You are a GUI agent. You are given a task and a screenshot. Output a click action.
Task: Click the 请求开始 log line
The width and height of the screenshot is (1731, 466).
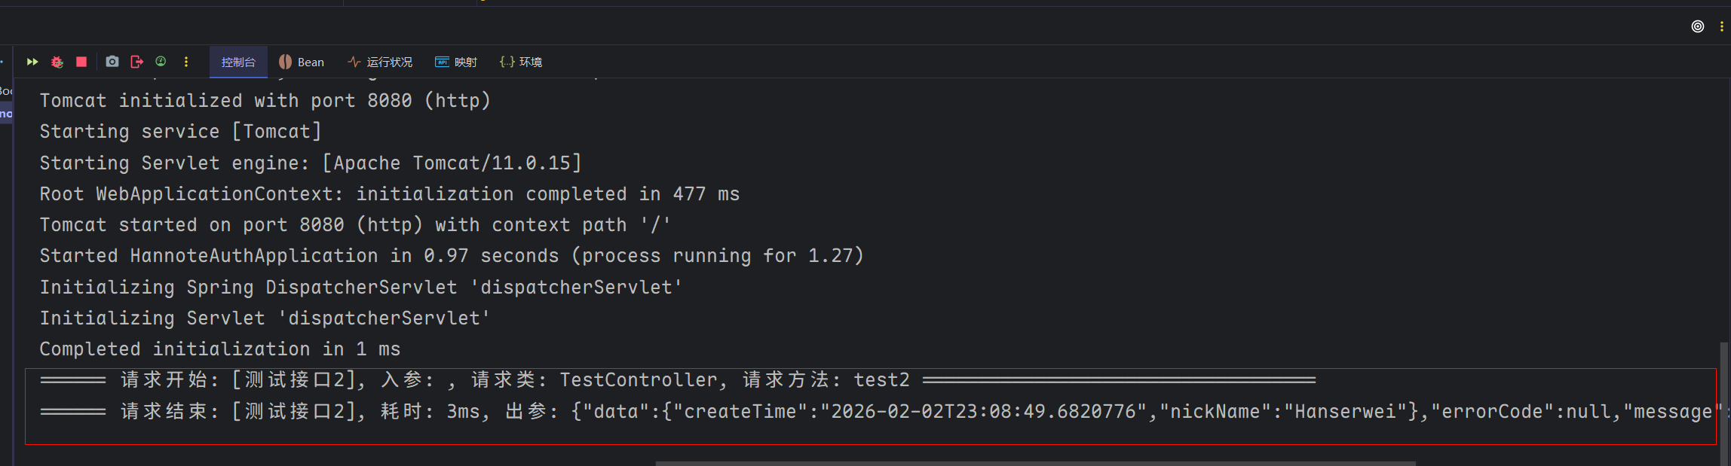click(x=513, y=380)
